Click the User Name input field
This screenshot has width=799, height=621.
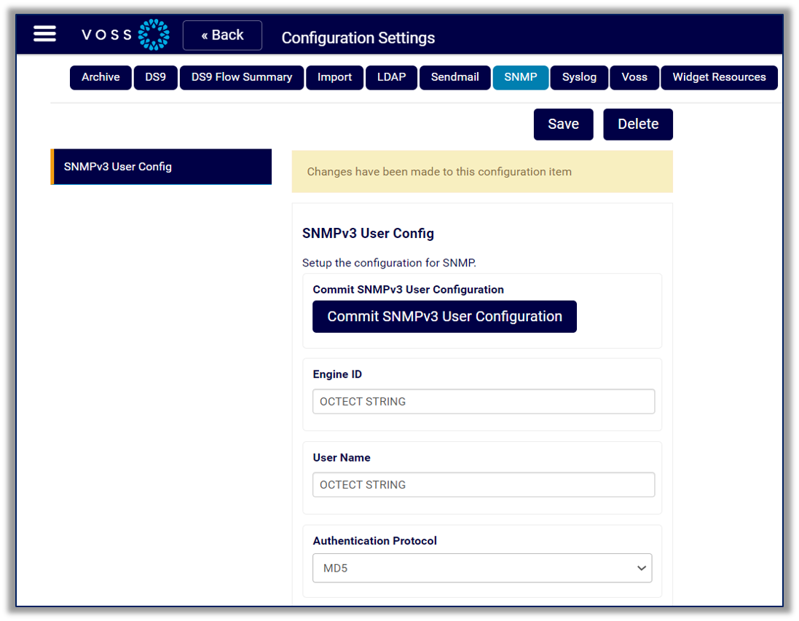(x=483, y=484)
